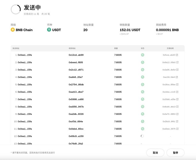Open external link icon for hash 0x26c9...6f61

(177, 121)
